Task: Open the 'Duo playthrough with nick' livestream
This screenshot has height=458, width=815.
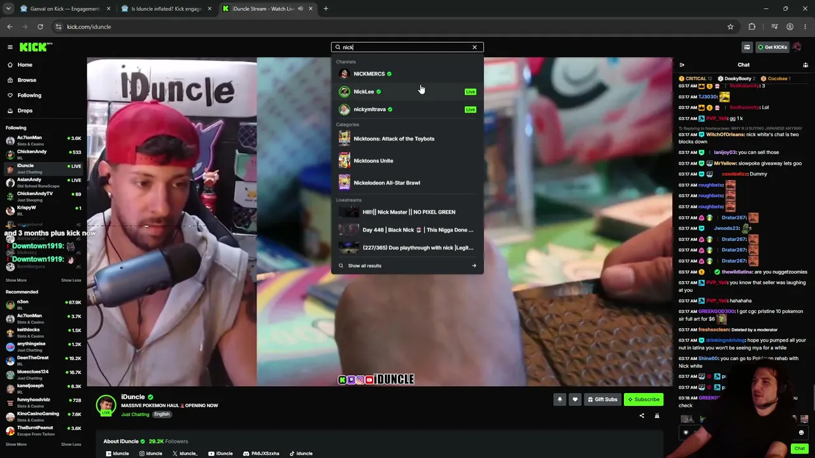Action: pyautogui.click(x=407, y=247)
